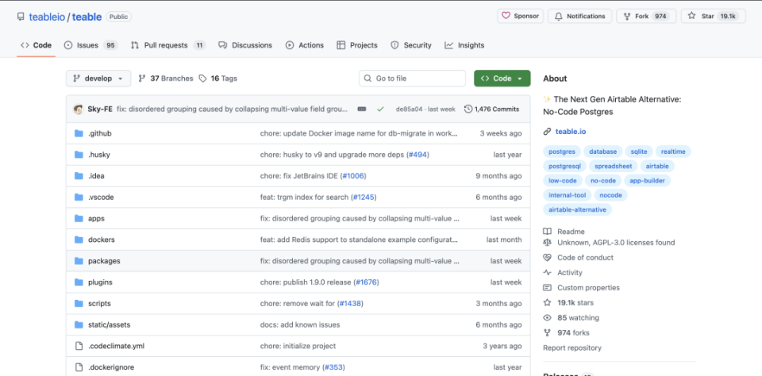Click the folder icon for .idea
Screen dimensions: 762x376
coord(79,176)
